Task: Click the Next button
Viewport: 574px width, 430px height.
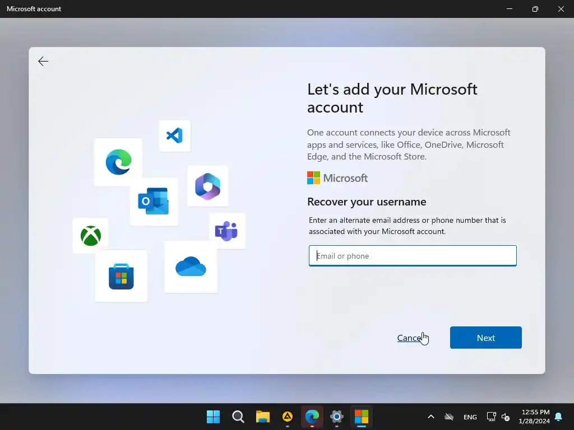Action: click(x=486, y=338)
